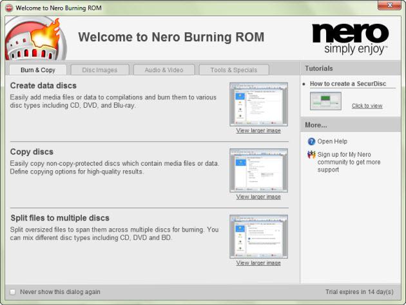
Task: Click the Tutorials panel header
Action: click(x=351, y=68)
